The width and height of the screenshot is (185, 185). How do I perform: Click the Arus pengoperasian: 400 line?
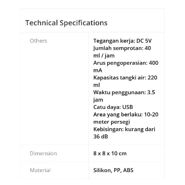(126, 63)
